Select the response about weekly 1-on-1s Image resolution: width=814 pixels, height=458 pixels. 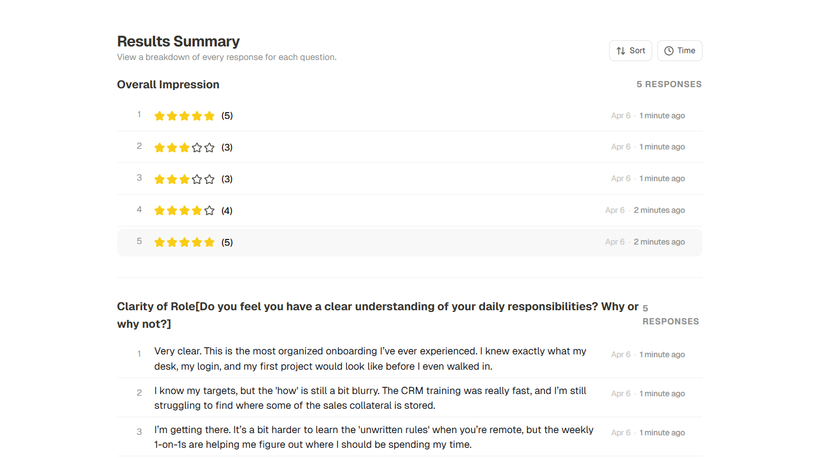(x=374, y=437)
